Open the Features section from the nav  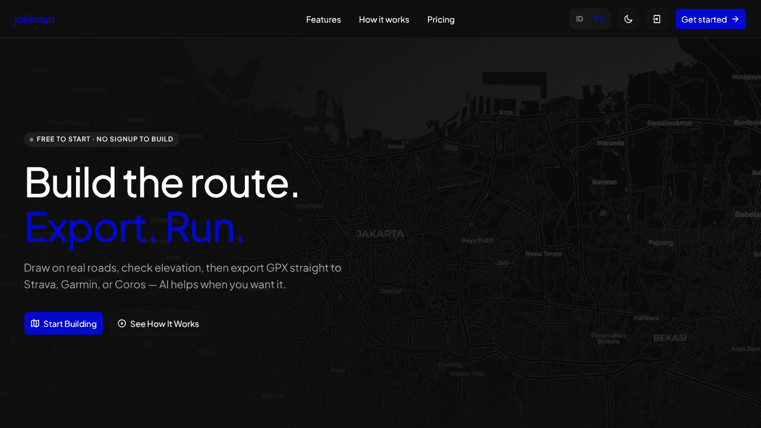323,20
